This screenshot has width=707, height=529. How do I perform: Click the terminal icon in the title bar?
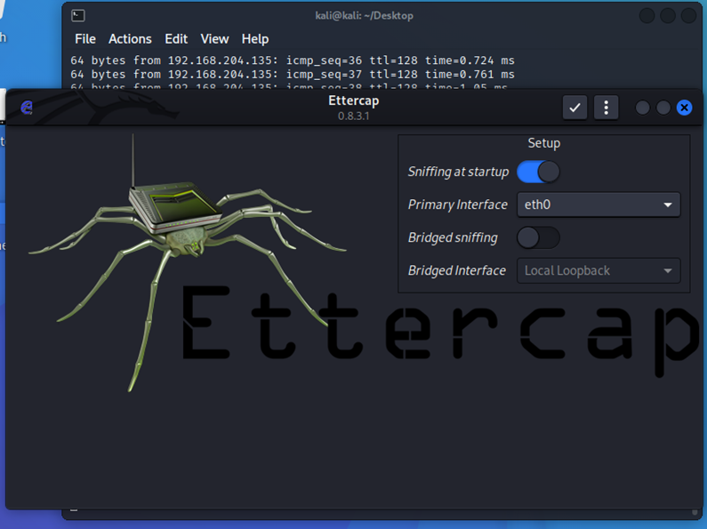click(x=78, y=15)
